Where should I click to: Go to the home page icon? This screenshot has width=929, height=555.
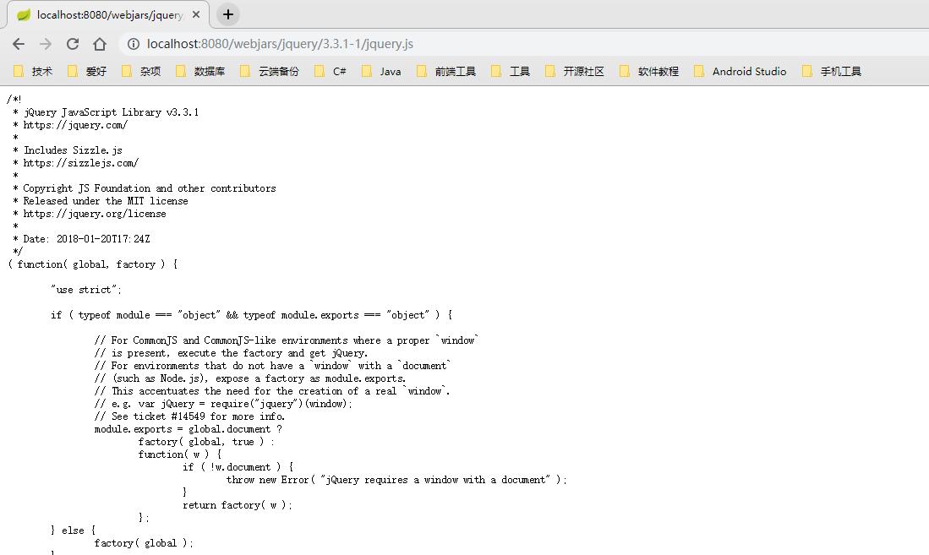100,44
